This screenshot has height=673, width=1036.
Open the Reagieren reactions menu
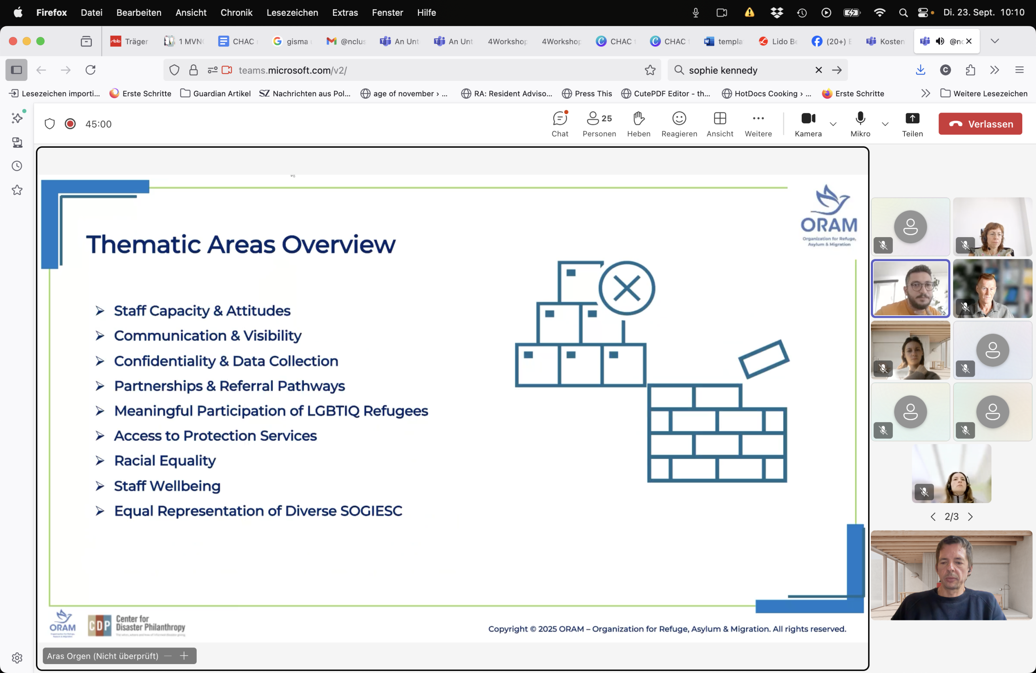coord(679,123)
